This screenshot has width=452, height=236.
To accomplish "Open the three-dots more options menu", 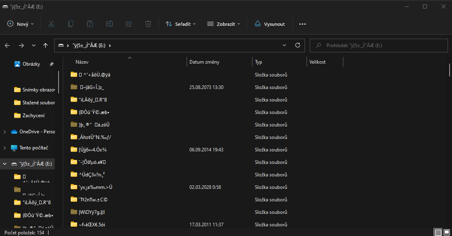I will point(303,24).
